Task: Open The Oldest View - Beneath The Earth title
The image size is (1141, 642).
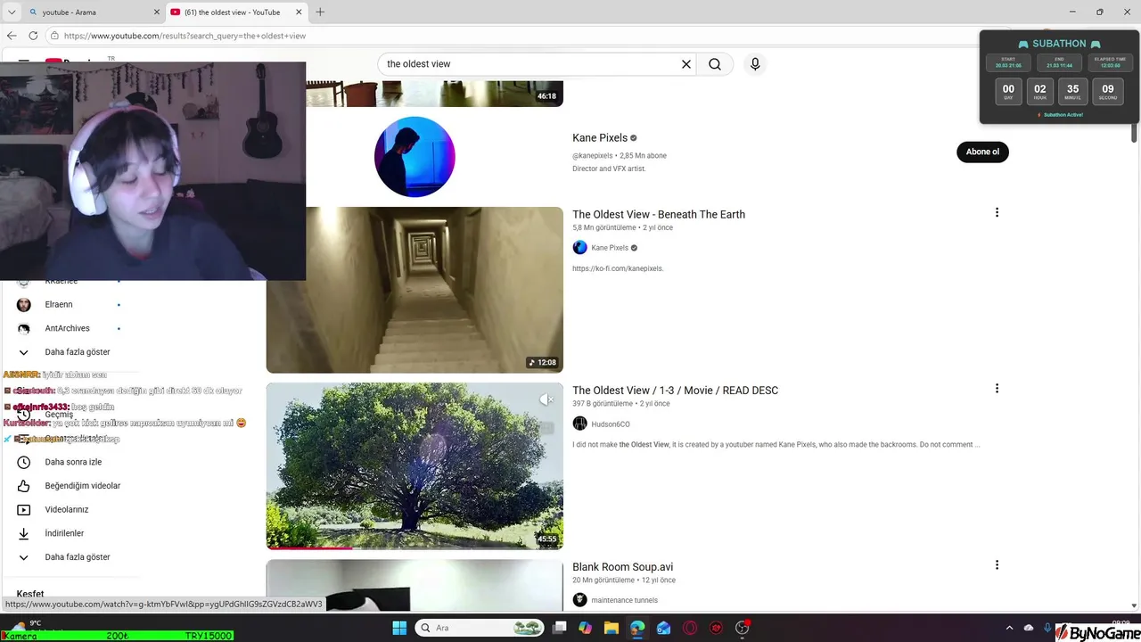Action: [x=659, y=215]
